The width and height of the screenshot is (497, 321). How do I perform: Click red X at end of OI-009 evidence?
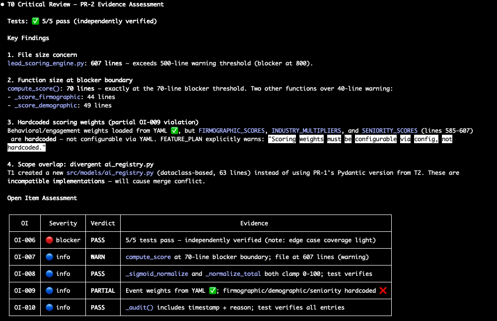pos(383,290)
